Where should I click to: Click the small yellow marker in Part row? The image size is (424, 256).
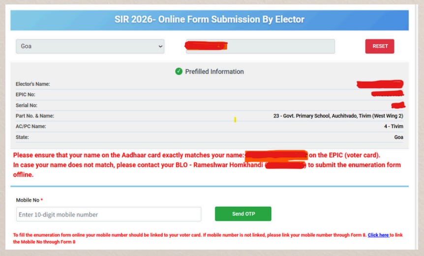pyautogui.click(x=235, y=119)
